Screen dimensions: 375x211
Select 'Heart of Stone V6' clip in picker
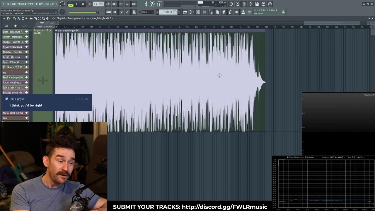pyautogui.click(x=16, y=62)
